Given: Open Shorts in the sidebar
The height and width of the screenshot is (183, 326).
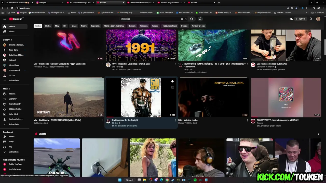Looking at the screenshot, I should click(x=15, y=32).
